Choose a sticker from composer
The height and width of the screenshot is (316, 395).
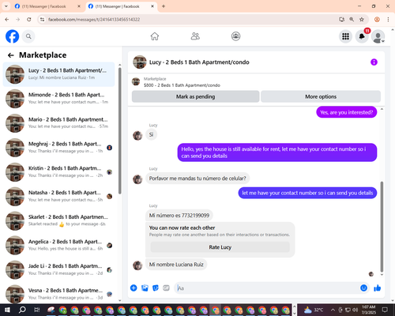pyautogui.click(x=156, y=288)
